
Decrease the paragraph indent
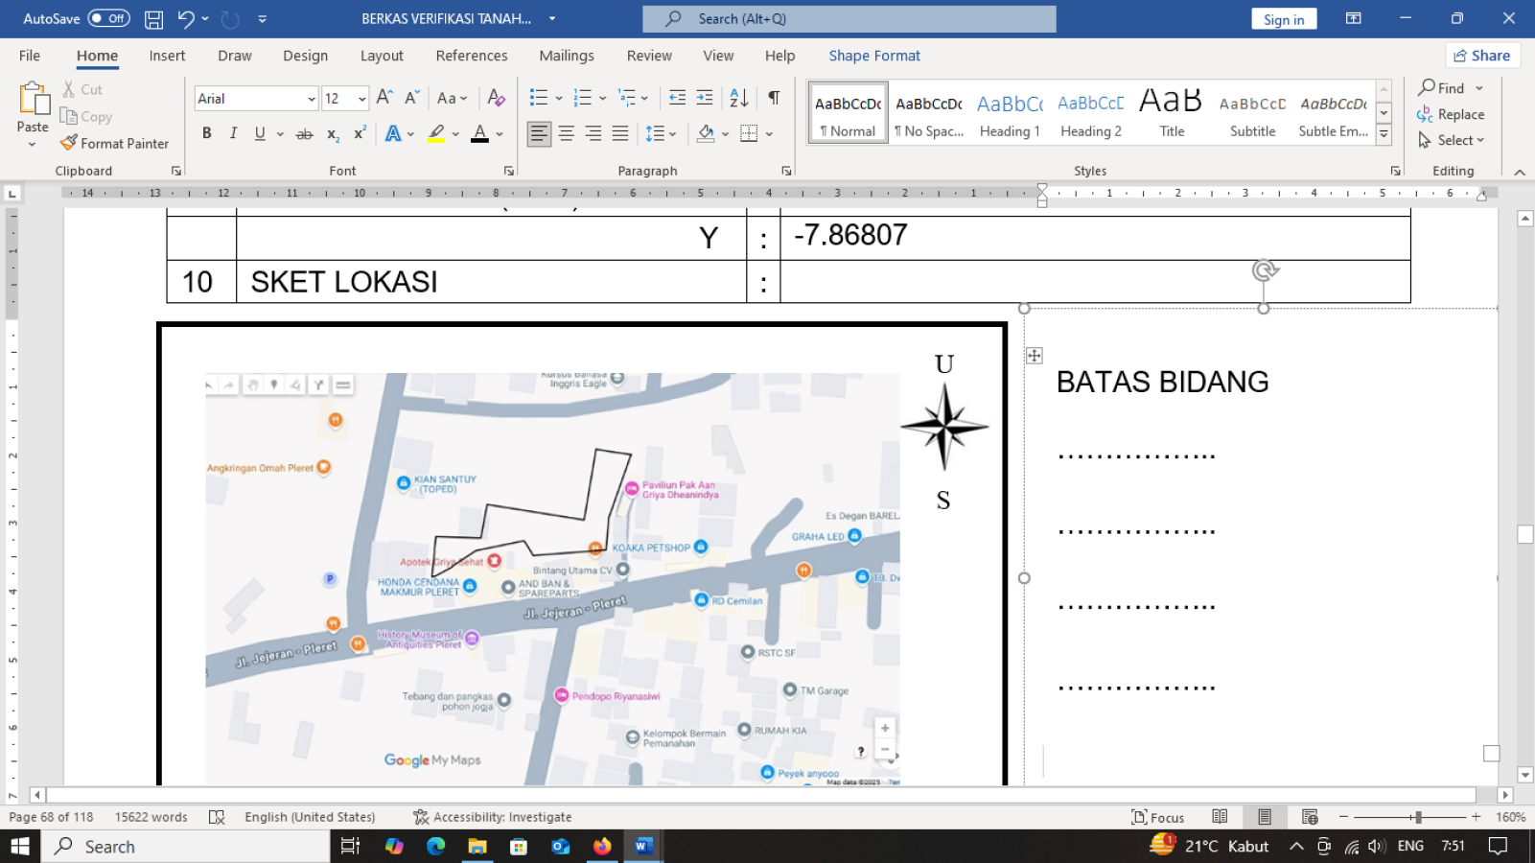pos(677,98)
